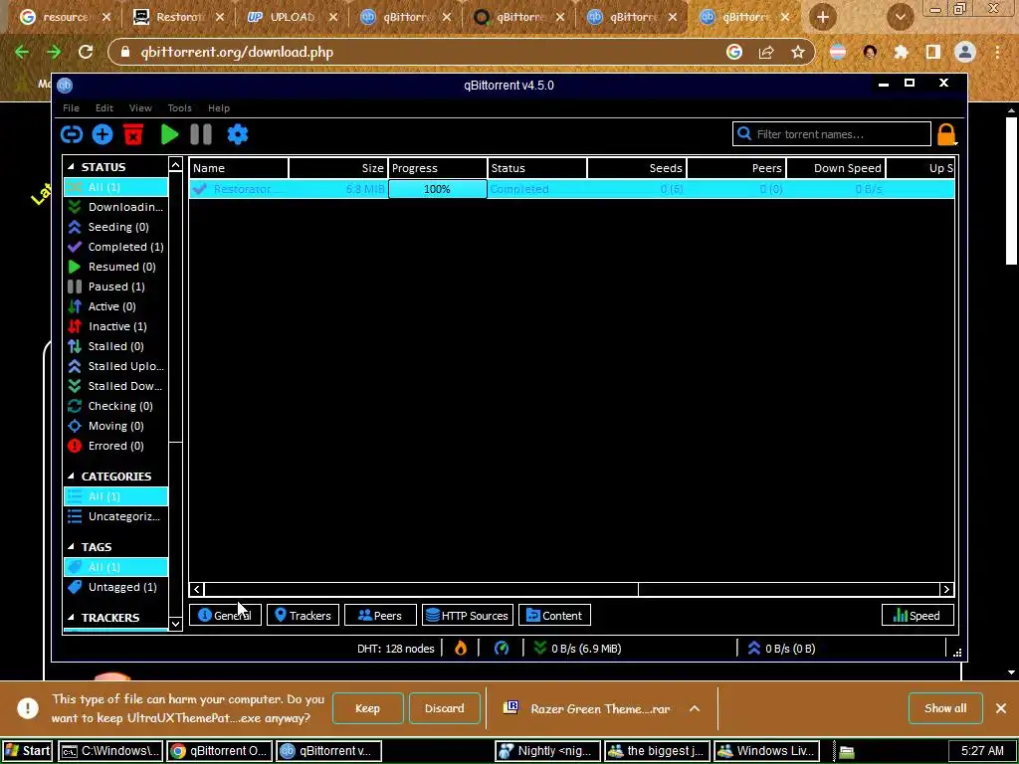The height and width of the screenshot is (764, 1019).
Task: Open the Edit menu
Action: (103, 107)
